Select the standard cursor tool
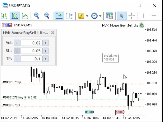This screenshot has height=122, width=163. (122, 16)
